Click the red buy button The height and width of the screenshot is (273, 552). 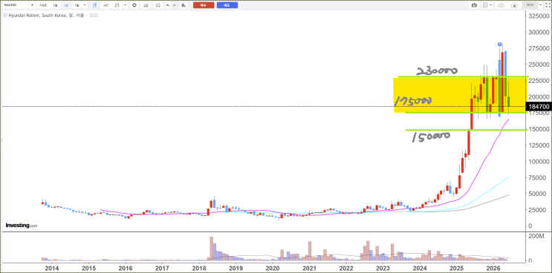204,5
